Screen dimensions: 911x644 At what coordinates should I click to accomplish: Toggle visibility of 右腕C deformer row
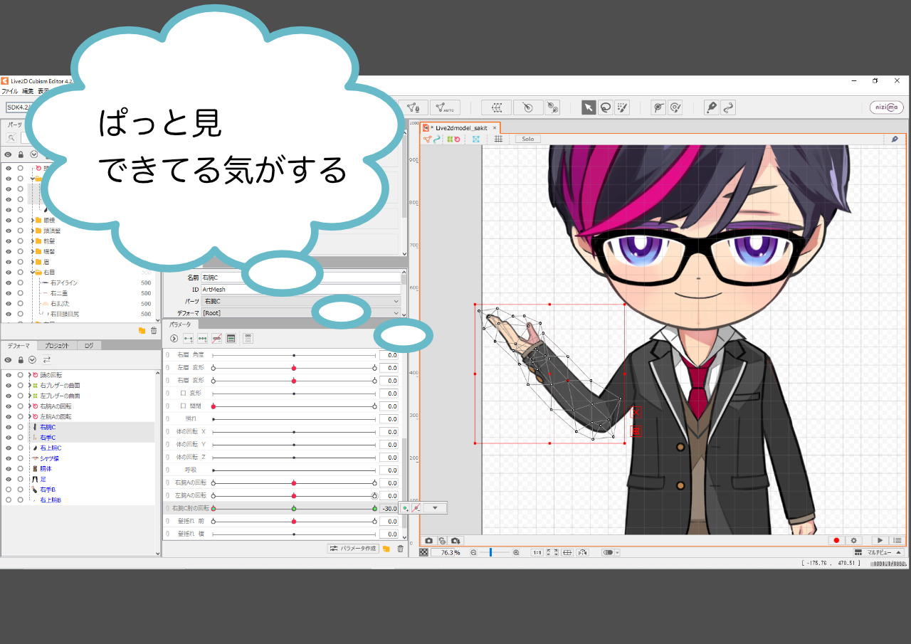point(9,427)
